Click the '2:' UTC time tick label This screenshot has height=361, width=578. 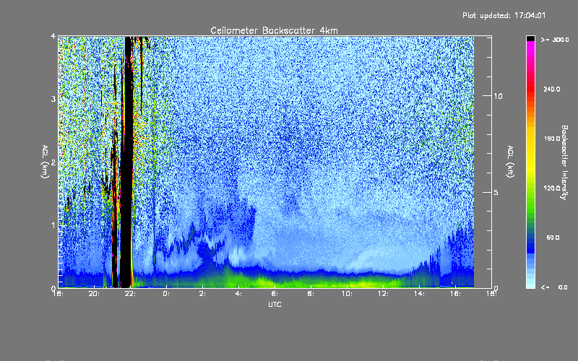[202, 294]
